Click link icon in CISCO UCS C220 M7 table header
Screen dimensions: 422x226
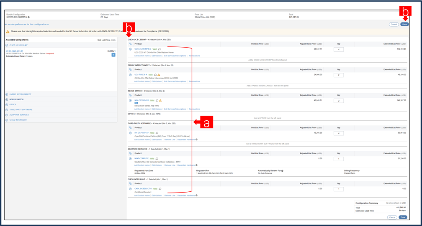click(x=130, y=44)
